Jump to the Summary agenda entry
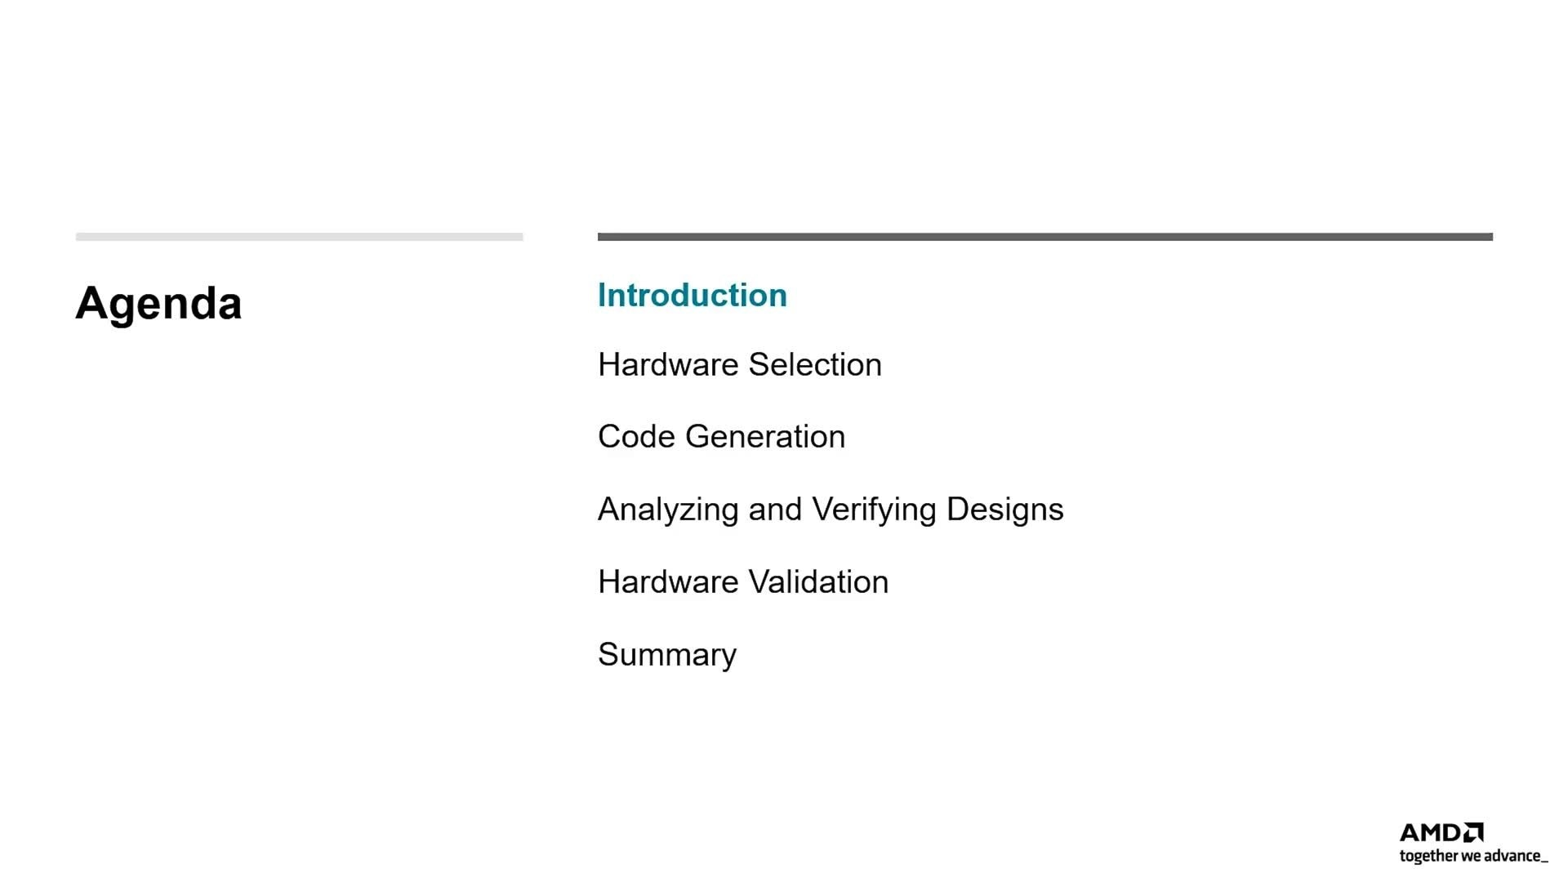Screen dimensions: 1568x882 click(667, 655)
